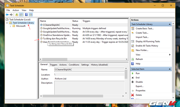This screenshot has width=180, height=107.
Task: Click the Name field showing CCleanerSkipUAC
Action: click(x=89, y=70)
